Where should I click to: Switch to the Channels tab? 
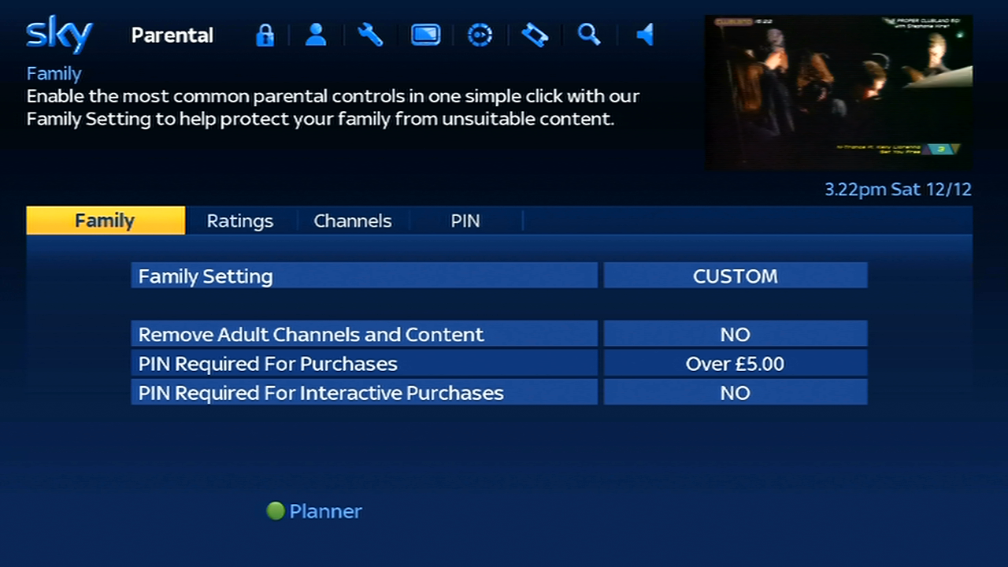point(353,221)
